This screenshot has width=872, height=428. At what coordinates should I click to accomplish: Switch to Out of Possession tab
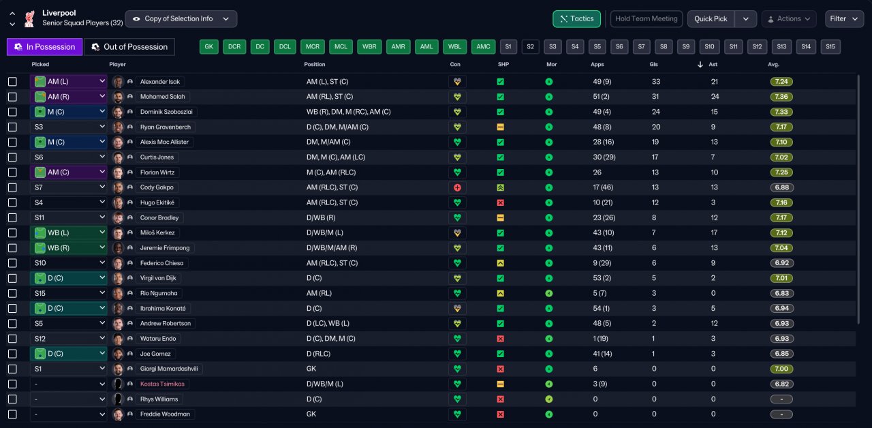pyautogui.click(x=129, y=47)
